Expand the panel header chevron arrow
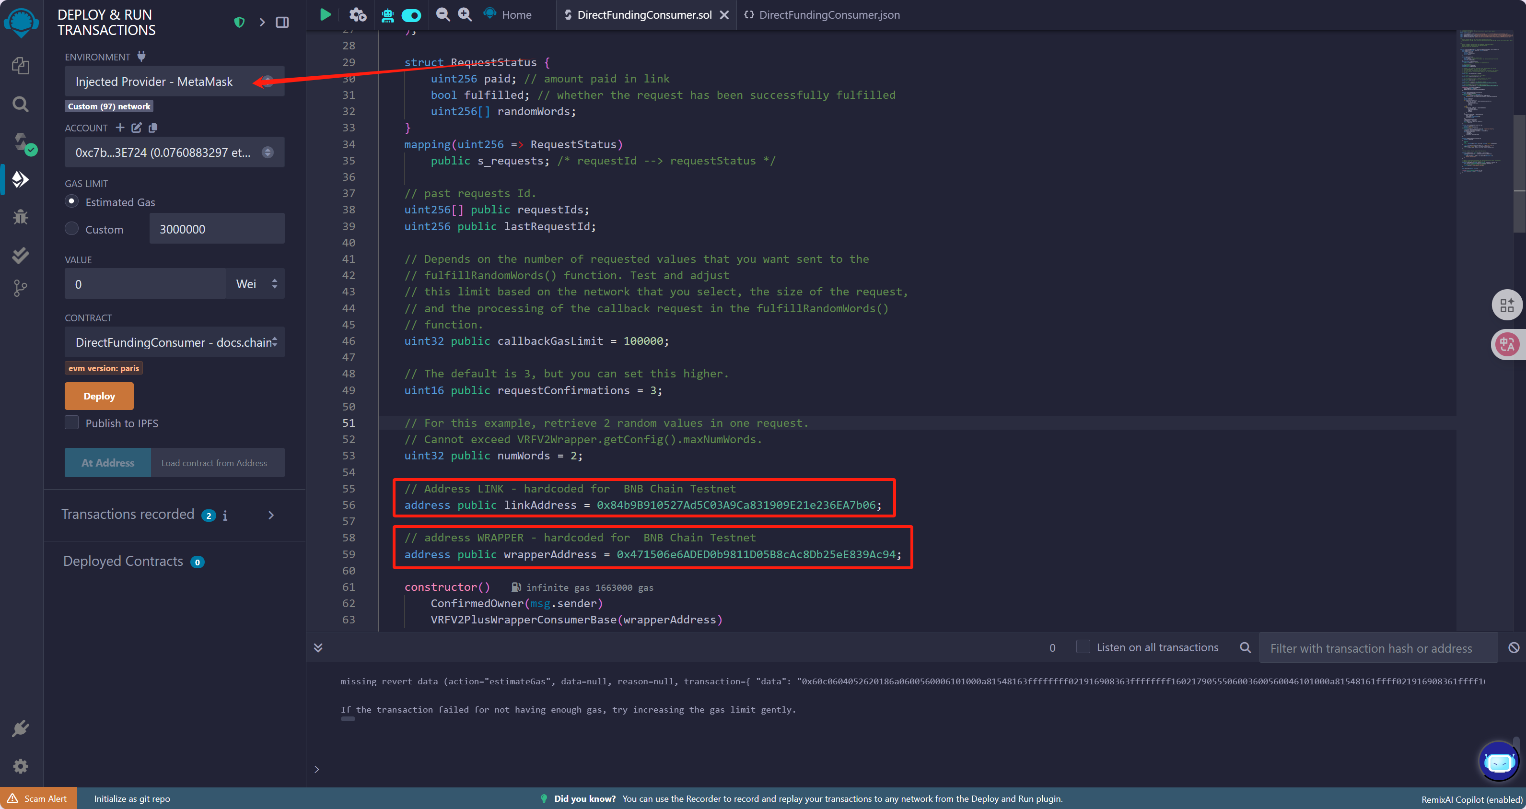The width and height of the screenshot is (1526, 809). 261,23
